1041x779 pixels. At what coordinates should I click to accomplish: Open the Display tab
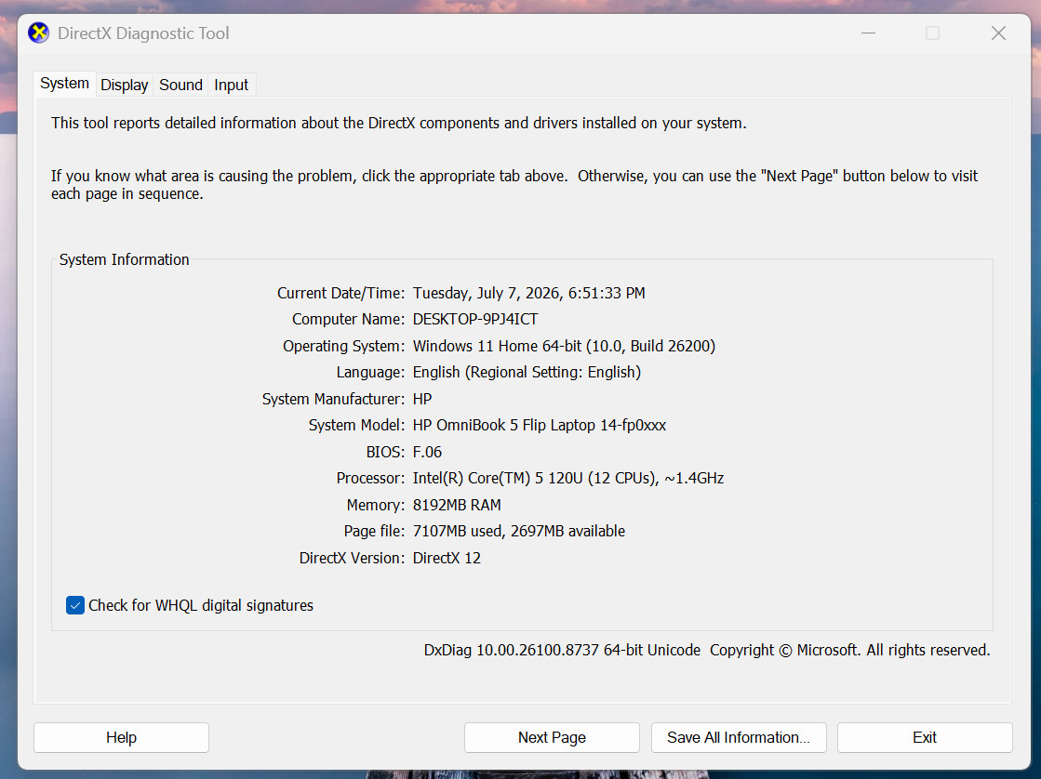coord(124,85)
